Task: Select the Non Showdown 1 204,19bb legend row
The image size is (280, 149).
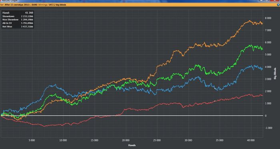Action: [18, 20]
